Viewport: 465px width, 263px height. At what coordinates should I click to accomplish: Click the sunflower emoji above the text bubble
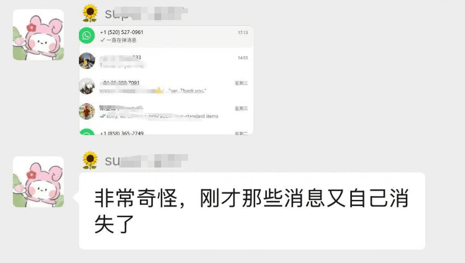(x=90, y=160)
